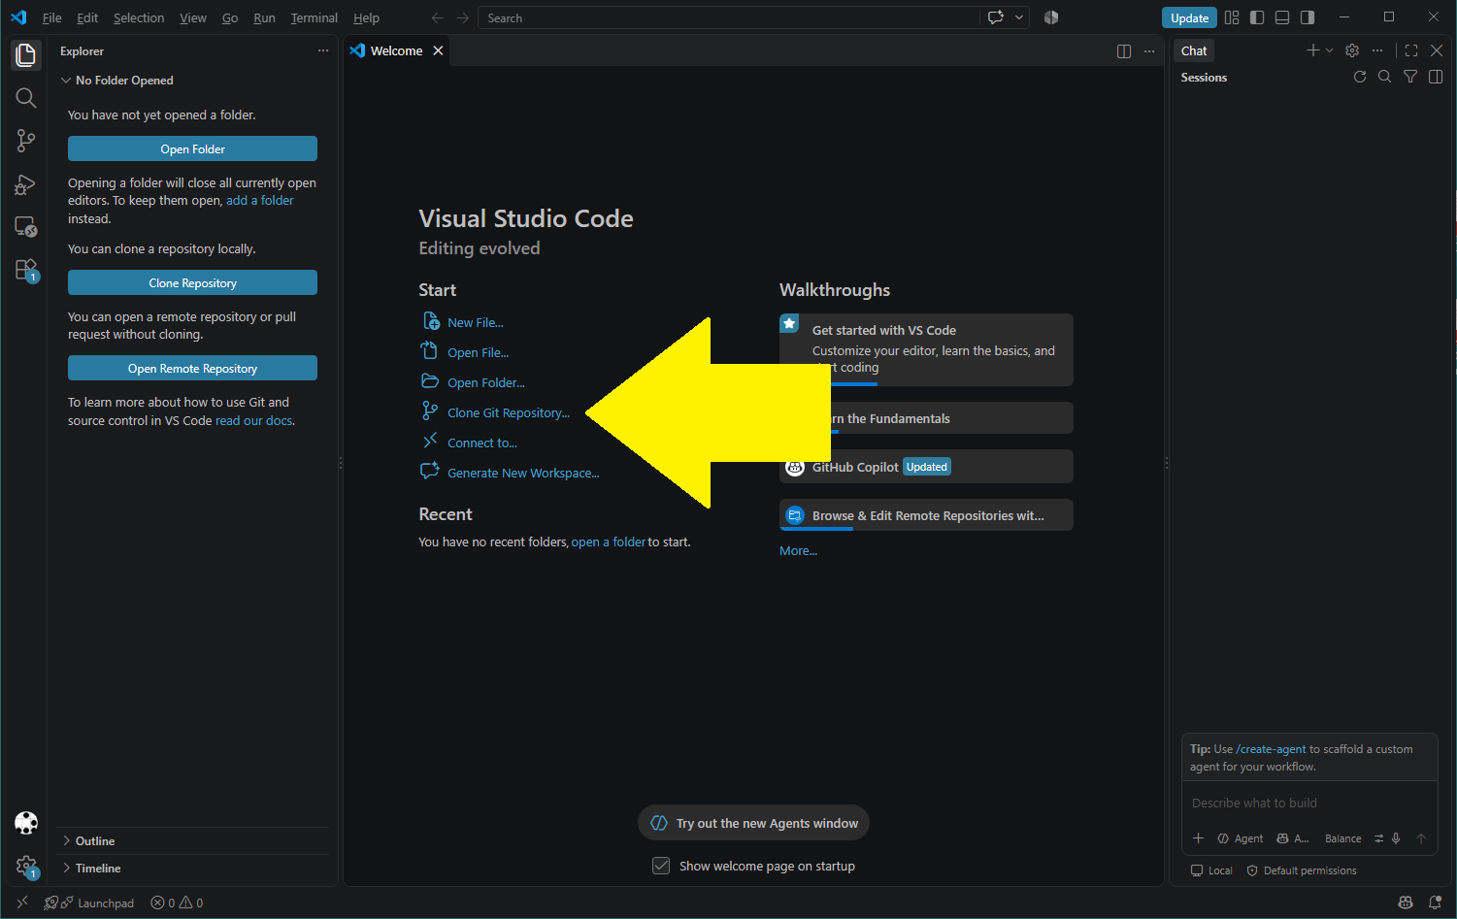Open Chat settings gear icon
1457x919 pixels.
1352,50
